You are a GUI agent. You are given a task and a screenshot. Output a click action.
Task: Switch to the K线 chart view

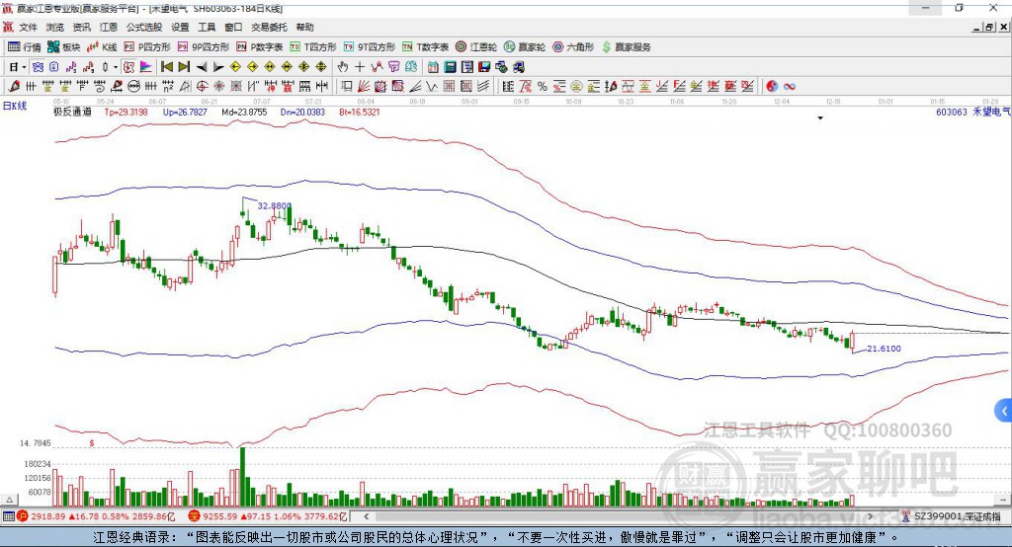(102, 47)
